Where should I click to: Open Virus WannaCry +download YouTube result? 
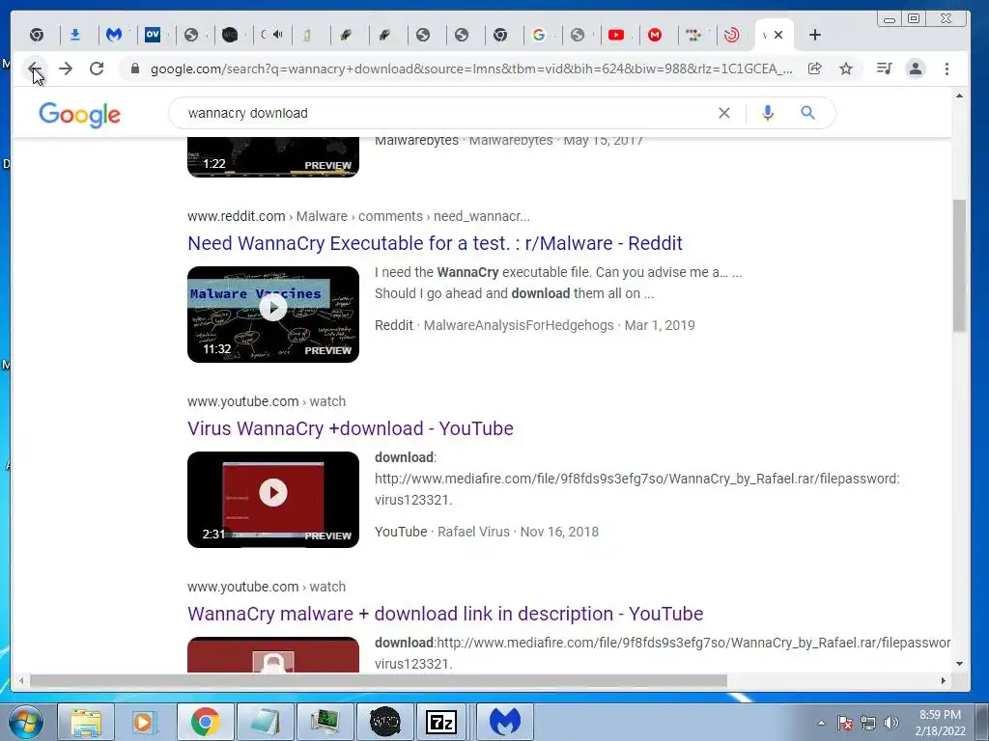coord(350,428)
